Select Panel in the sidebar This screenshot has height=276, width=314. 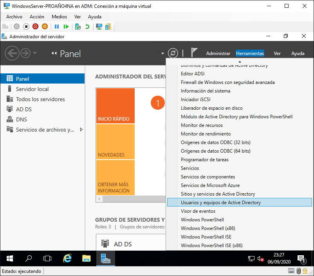coord(42,79)
